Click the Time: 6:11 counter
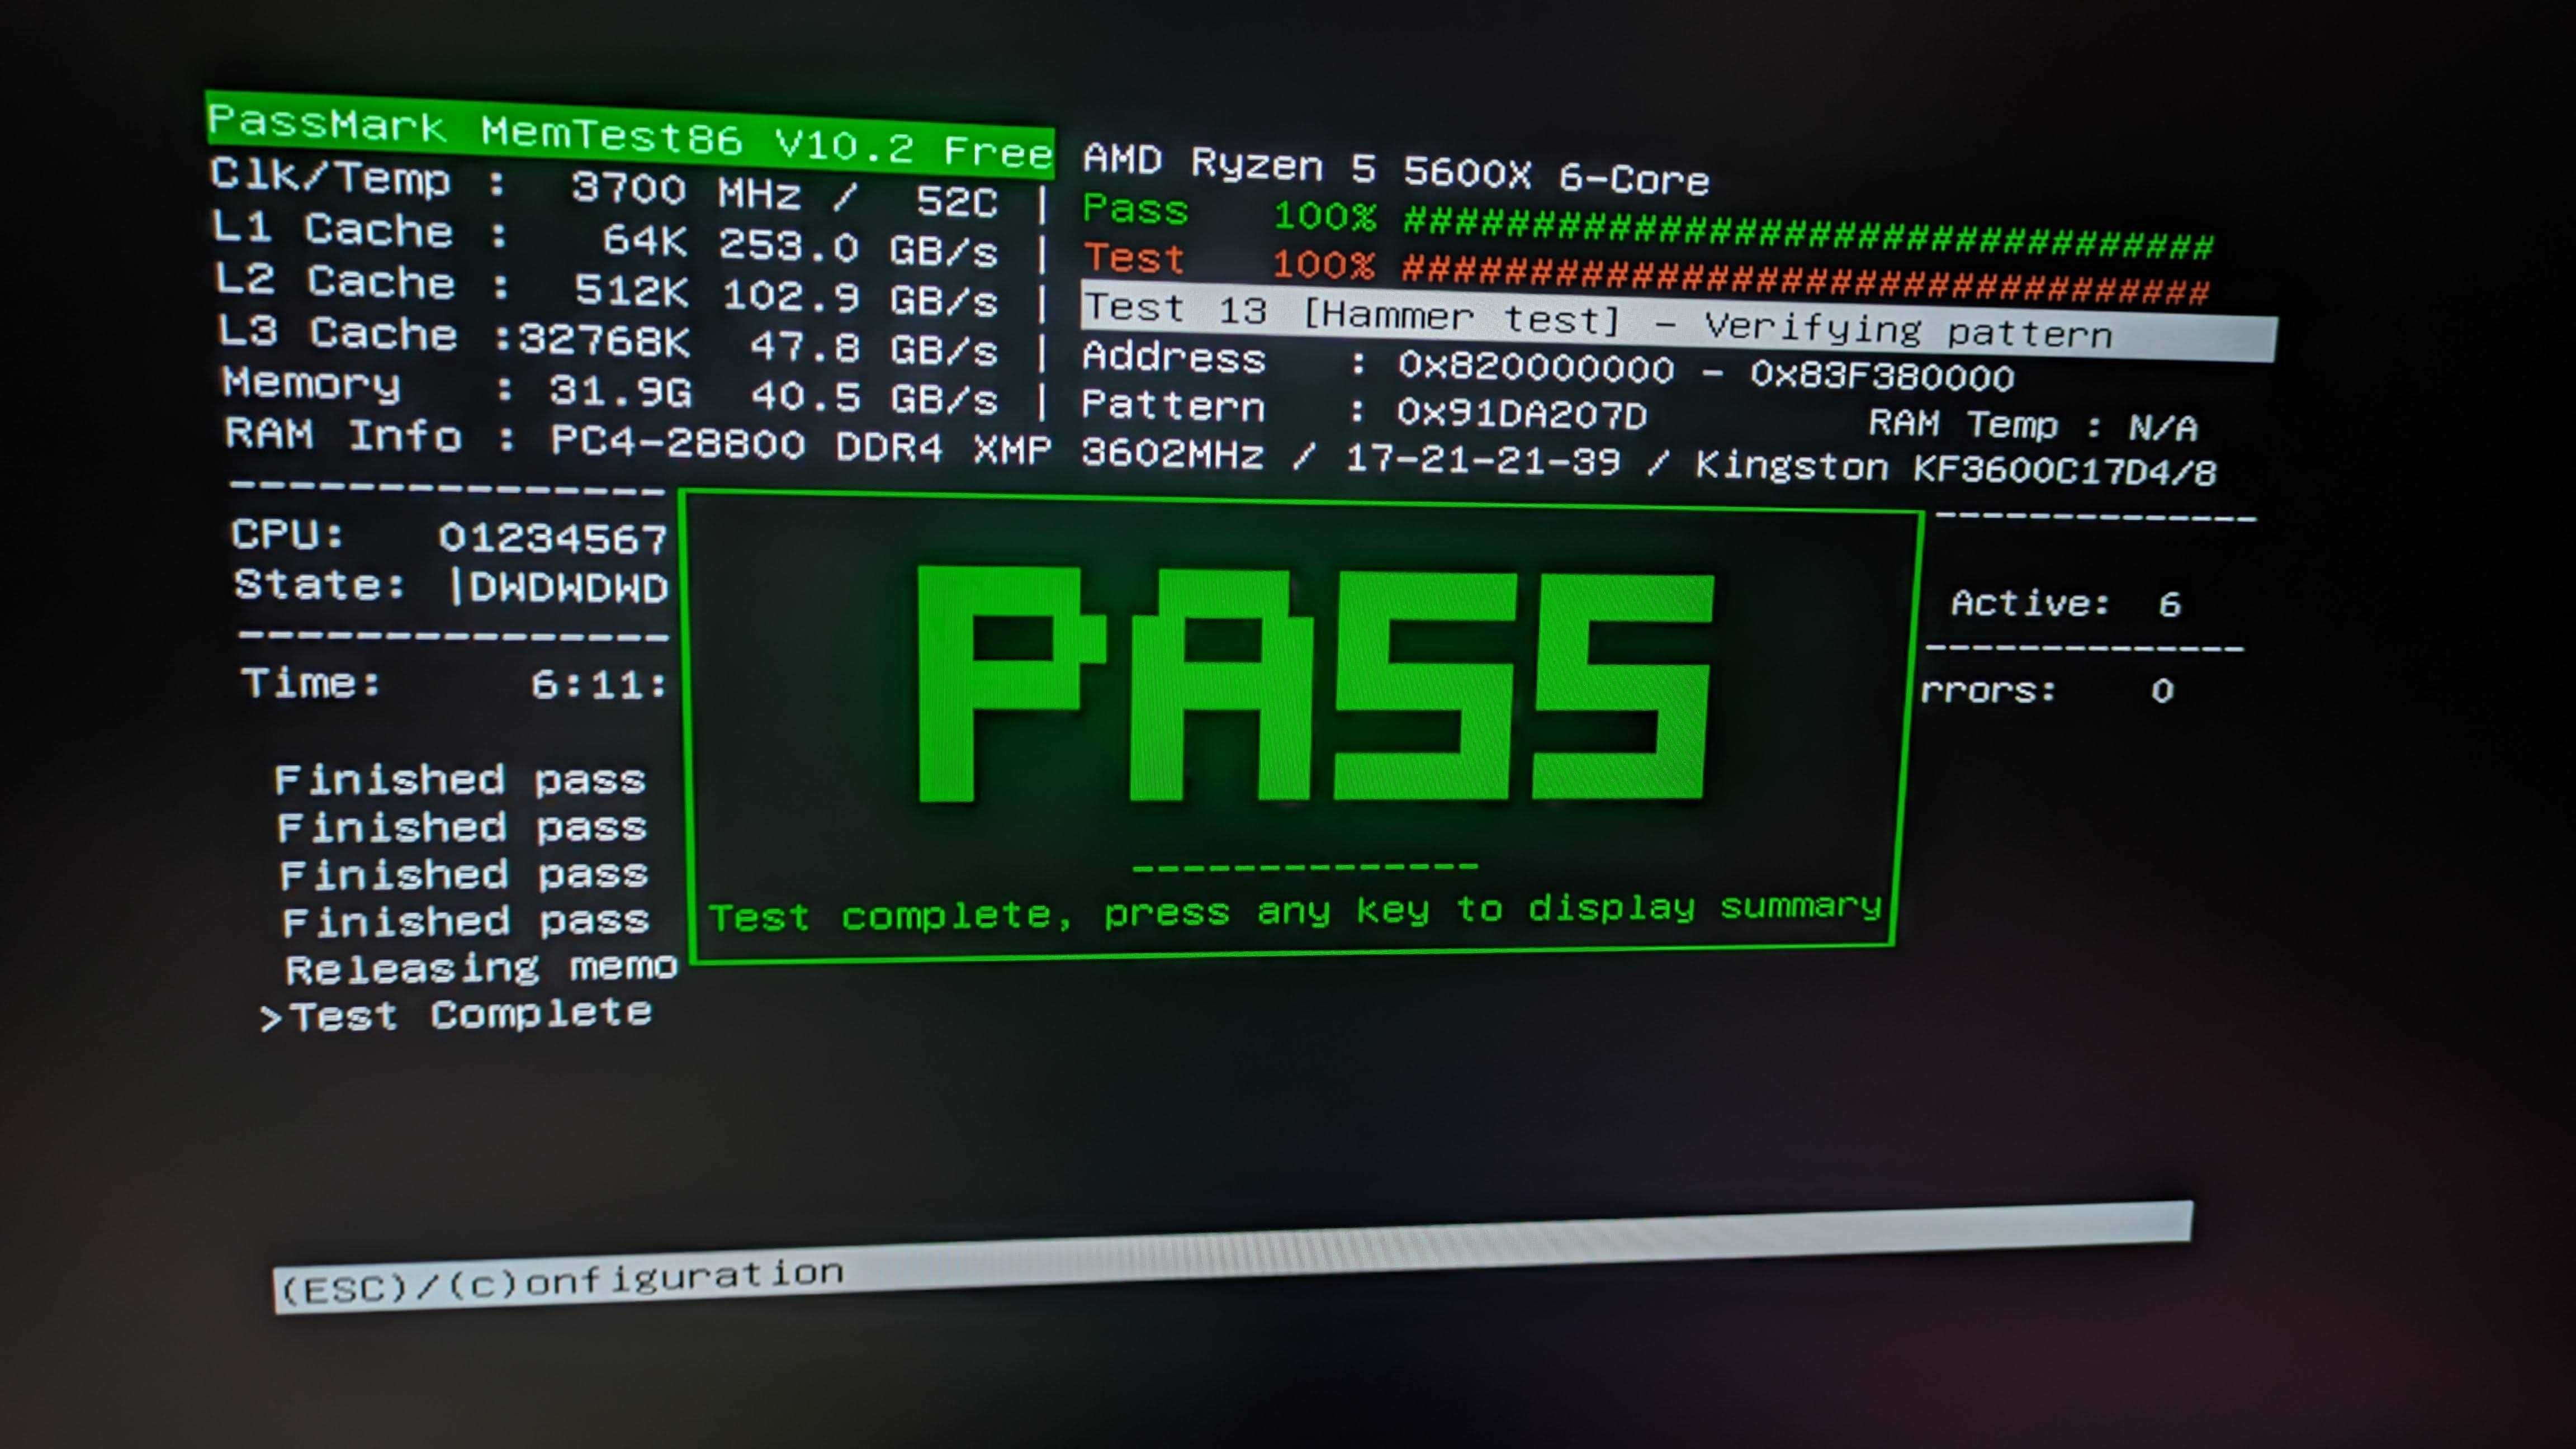The image size is (2576, 1449). [454, 684]
